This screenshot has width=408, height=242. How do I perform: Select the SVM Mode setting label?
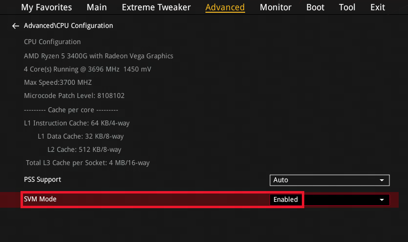tap(41, 199)
